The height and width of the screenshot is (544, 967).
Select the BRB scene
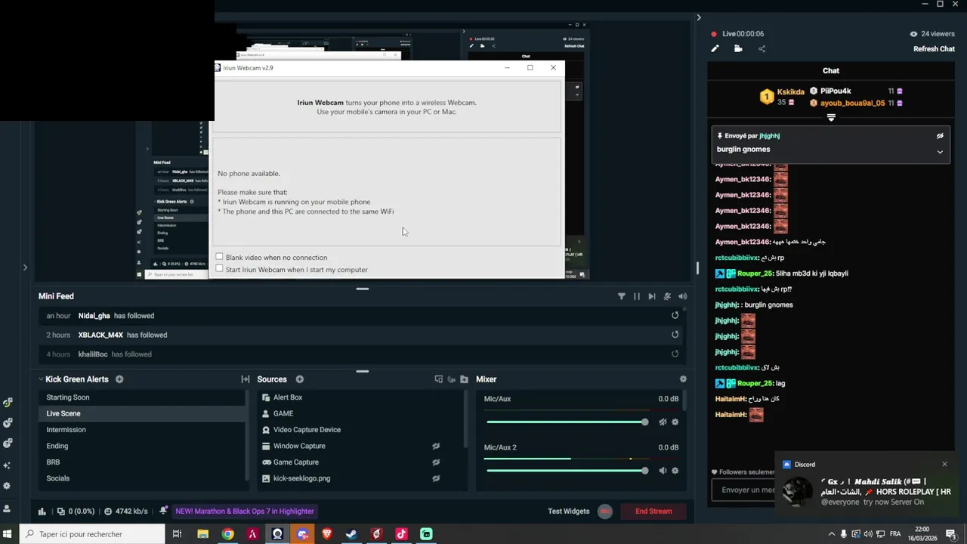tap(141, 462)
